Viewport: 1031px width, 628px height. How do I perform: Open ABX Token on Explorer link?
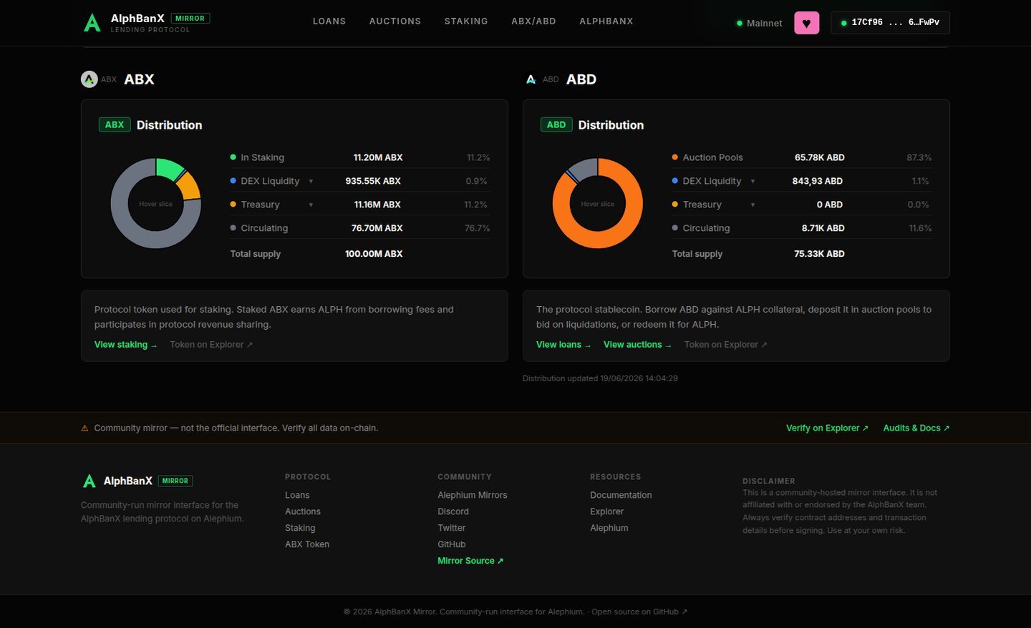[x=211, y=345]
